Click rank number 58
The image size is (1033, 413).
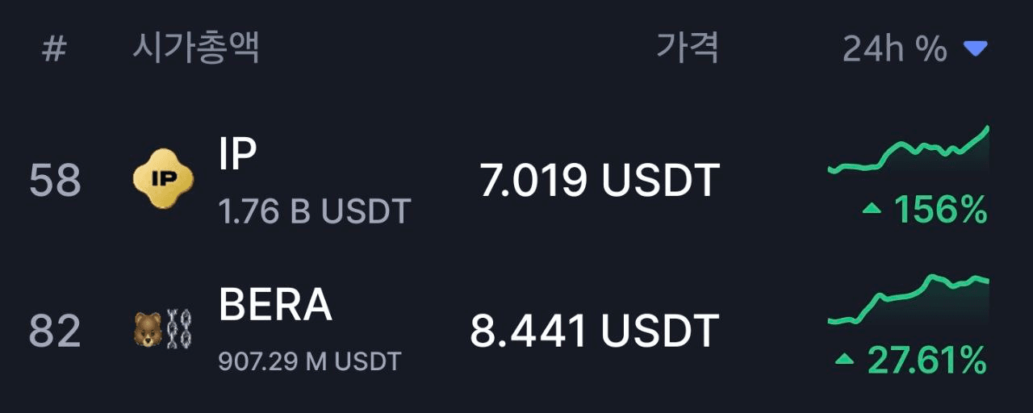tap(55, 181)
